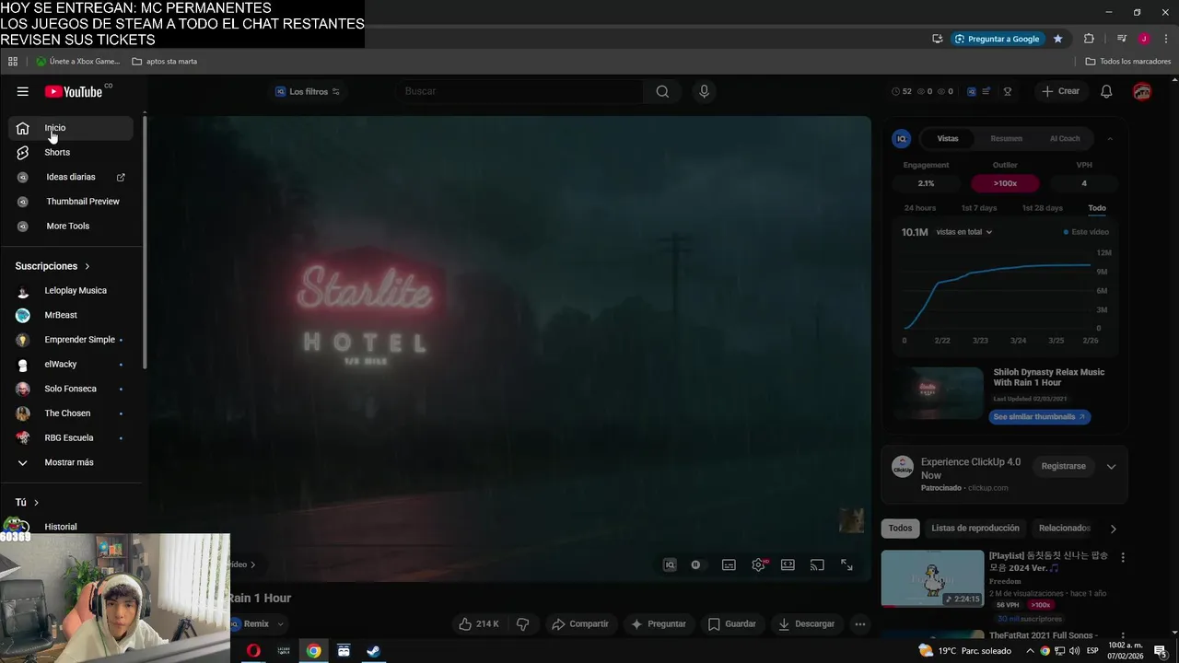
Task: Open the vidIQ toolbar logo icon
Action: point(972,91)
